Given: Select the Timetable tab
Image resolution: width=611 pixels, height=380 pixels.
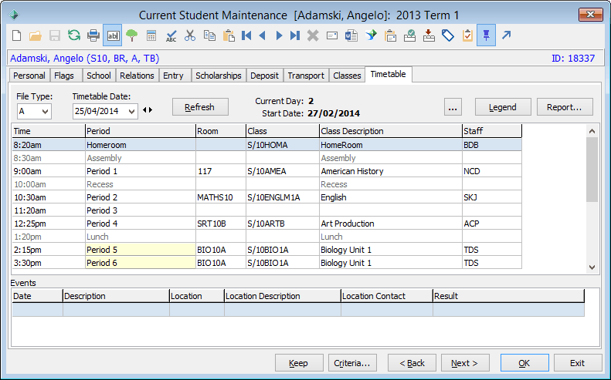Looking at the screenshot, I should pos(388,74).
